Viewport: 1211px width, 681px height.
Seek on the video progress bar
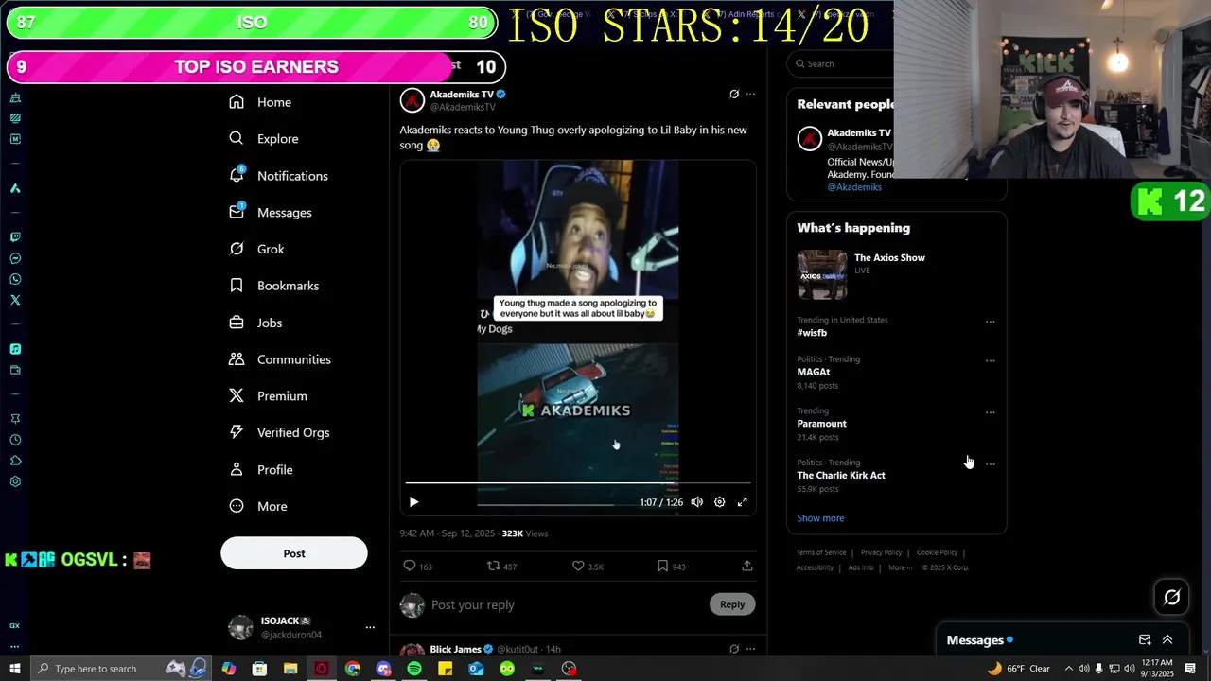(578, 483)
